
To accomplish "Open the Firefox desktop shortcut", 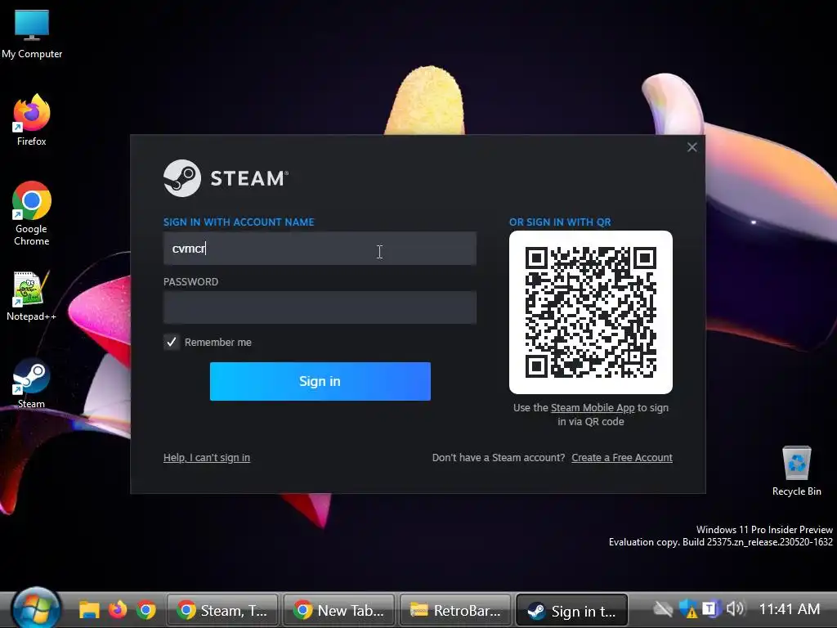I will (32, 121).
